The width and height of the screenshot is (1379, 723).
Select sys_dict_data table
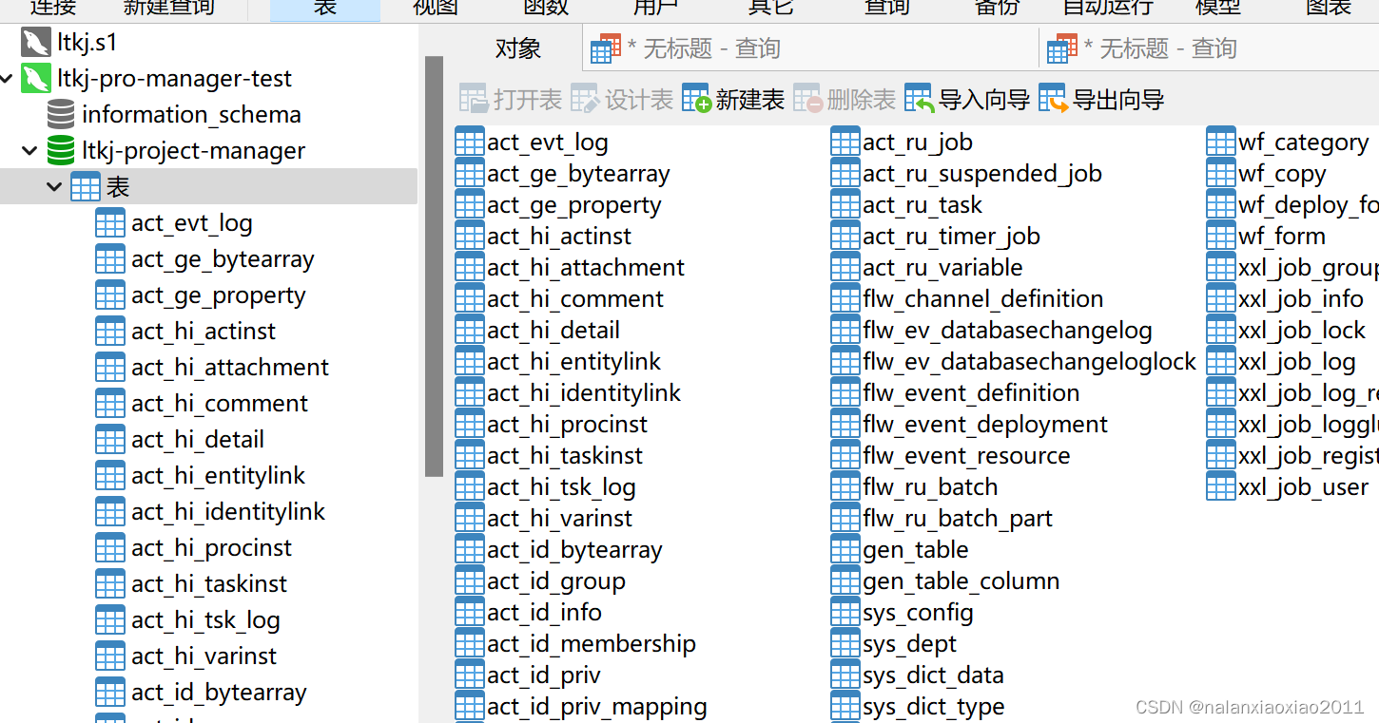coord(934,675)
